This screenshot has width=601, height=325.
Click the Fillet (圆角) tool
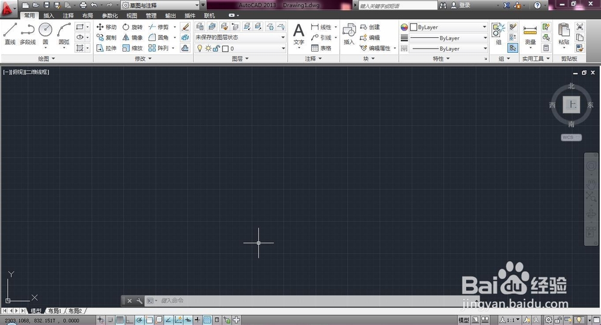point(159,37)
